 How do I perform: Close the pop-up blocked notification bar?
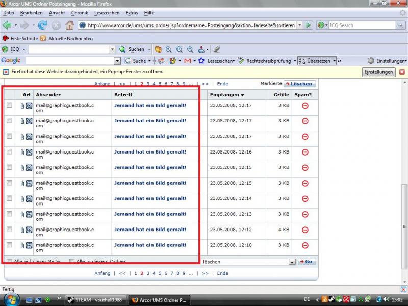(402, 72)
